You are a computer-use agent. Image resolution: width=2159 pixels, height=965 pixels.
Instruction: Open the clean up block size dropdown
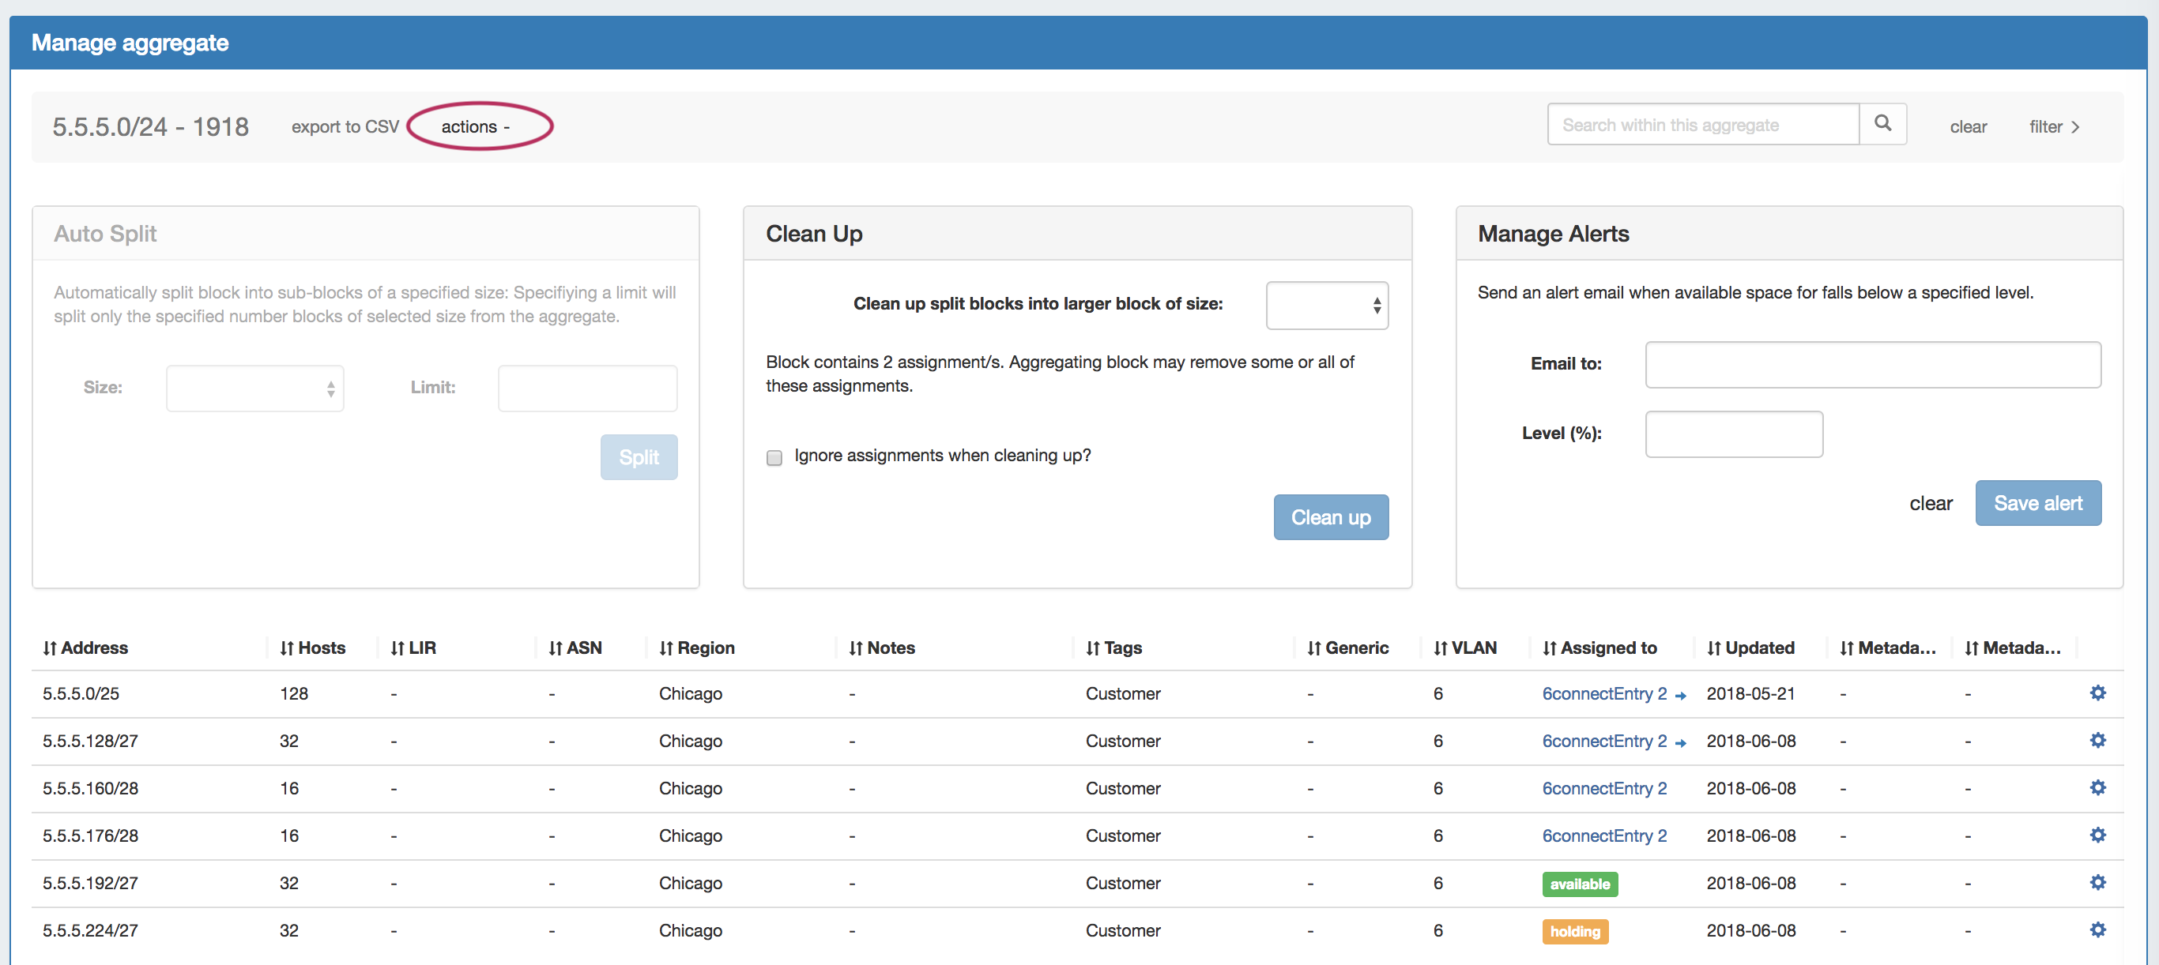pos(1326,305)
